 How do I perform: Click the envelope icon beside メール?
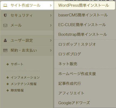tap(5, 25)
